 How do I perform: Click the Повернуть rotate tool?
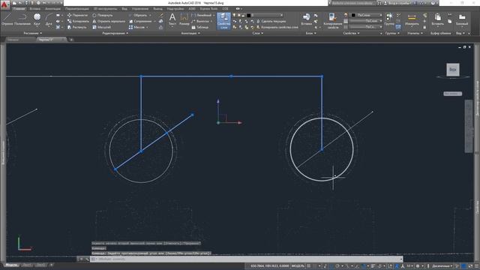point(103,15)
